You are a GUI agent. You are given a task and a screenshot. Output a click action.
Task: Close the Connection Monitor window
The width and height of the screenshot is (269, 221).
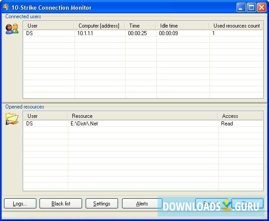[261, 8]
